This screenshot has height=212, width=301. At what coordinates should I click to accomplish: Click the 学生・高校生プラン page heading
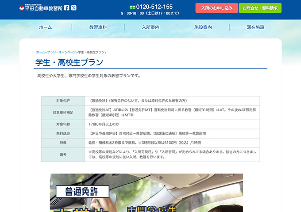pyautogui.click(x=69, y=62)
